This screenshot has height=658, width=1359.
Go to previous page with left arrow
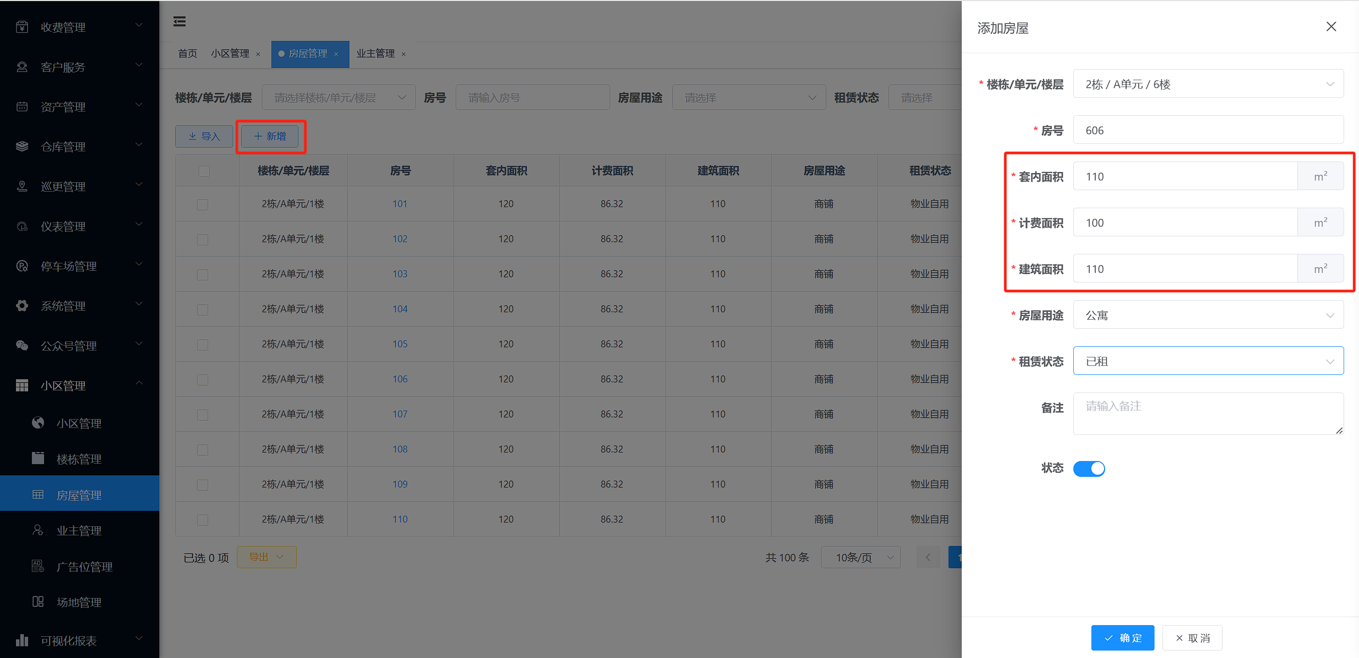coord(928,557)
